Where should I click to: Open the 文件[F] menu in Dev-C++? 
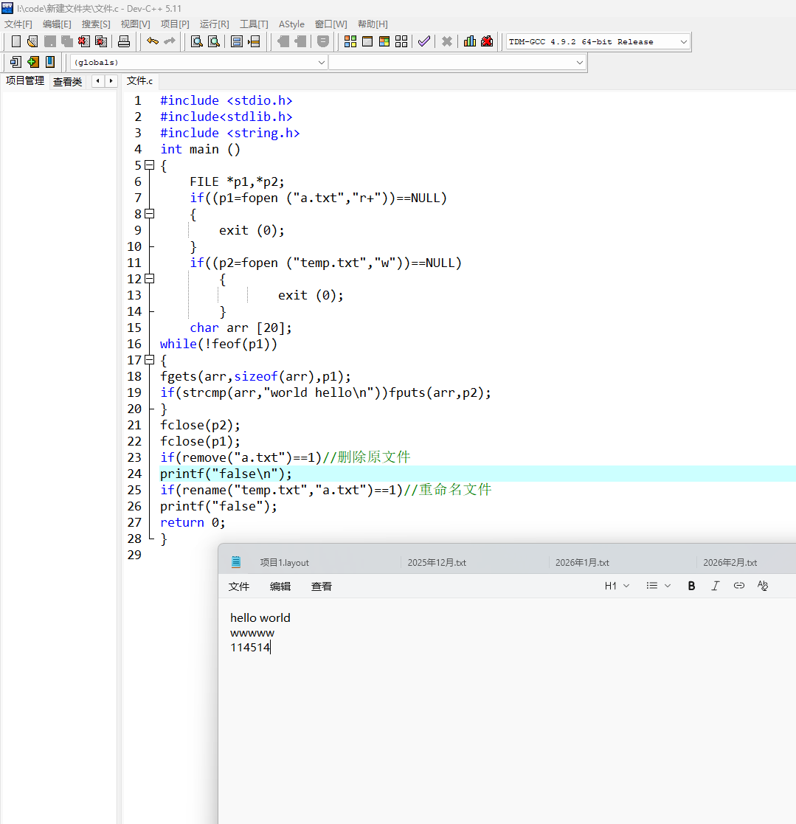[x=18, y=24]
